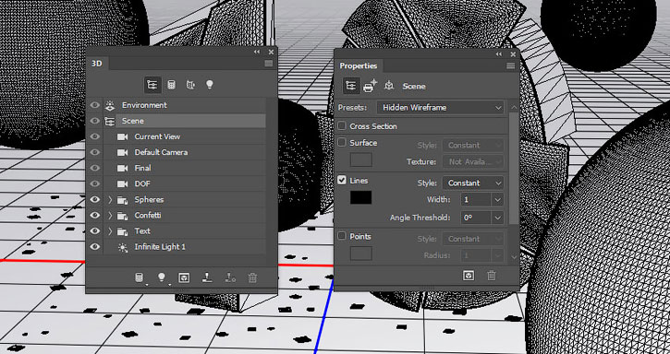The width and height of the screenshot is (670, 354).
Task: Expand the Confetti group
Action: tap(110, 216)
